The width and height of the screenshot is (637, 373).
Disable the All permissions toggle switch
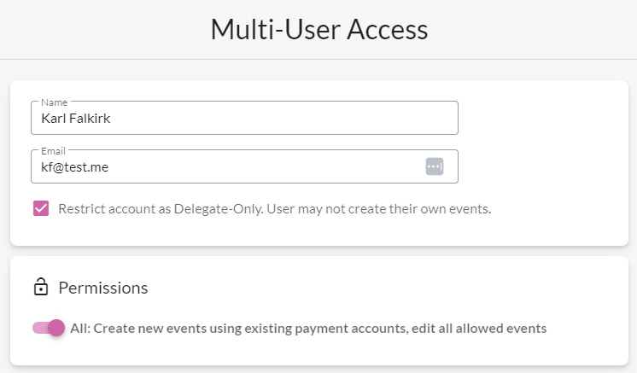[x=49, y=328]
